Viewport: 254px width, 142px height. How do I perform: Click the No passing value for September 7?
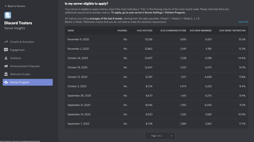coord(125,124)
